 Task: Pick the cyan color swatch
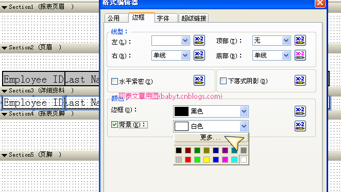234,160
